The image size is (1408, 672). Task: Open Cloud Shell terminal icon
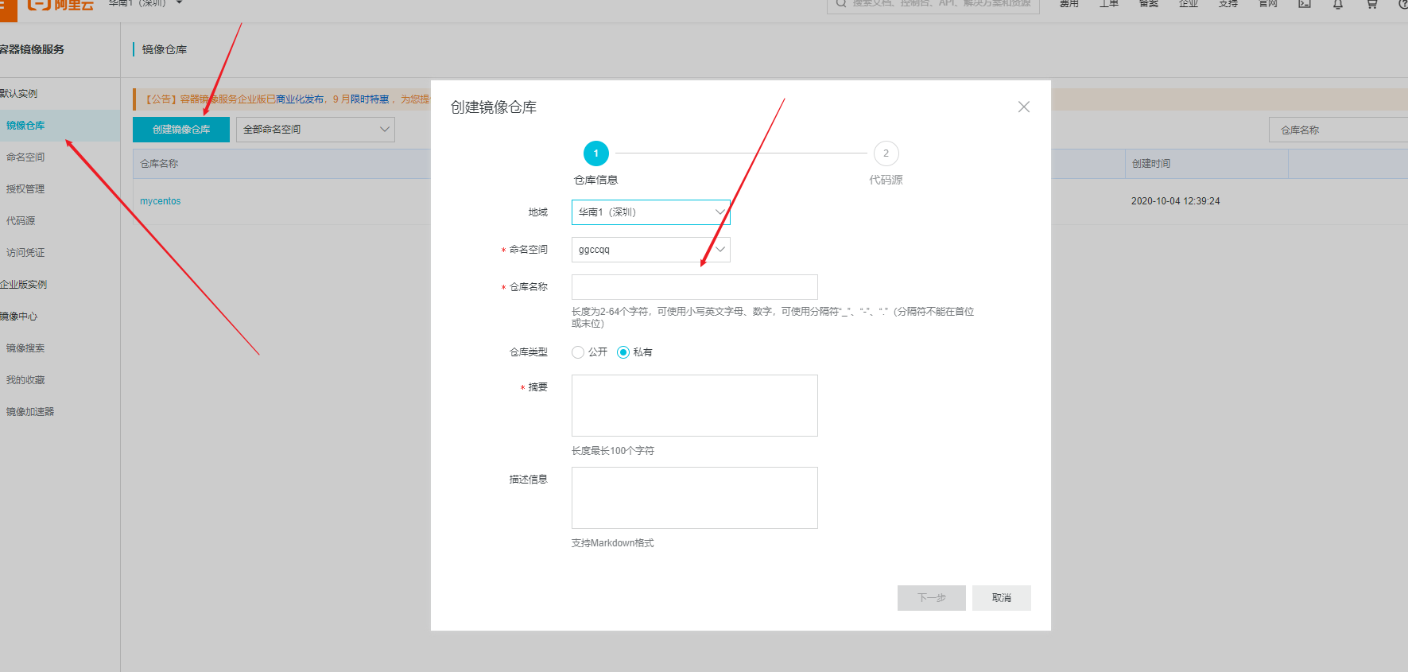1305,5
